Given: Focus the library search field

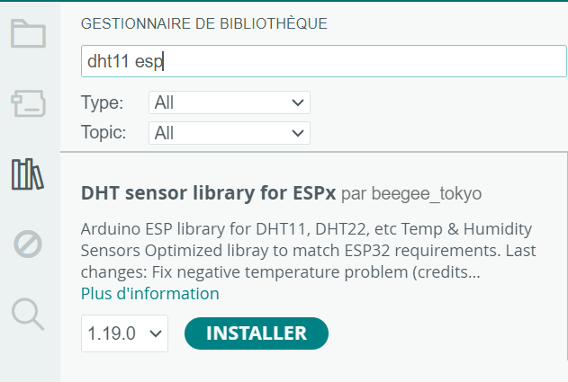Looking at the screenshot, I should (x=322, y=62).
